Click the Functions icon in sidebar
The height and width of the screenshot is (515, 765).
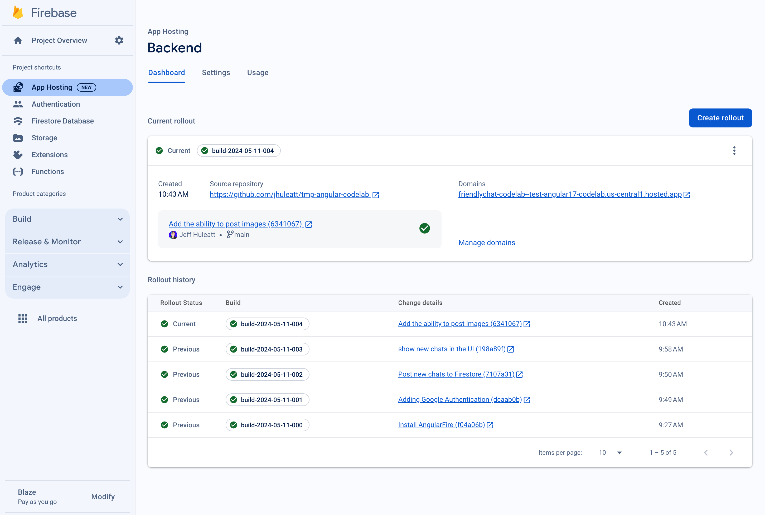[x=18, y=171]
